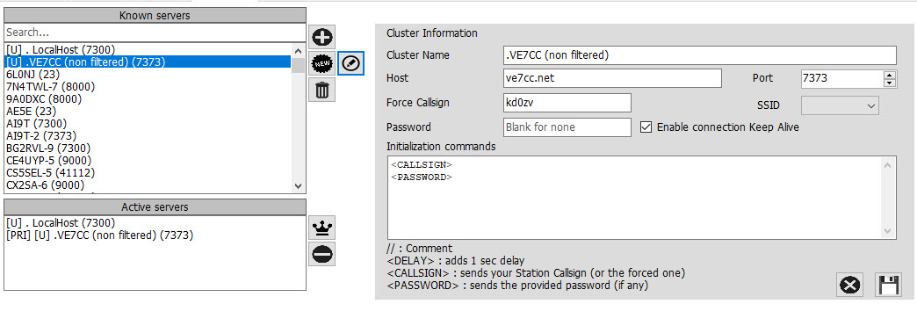Click the NEW badge icon

pyautogui.click(x=321, y=63)
